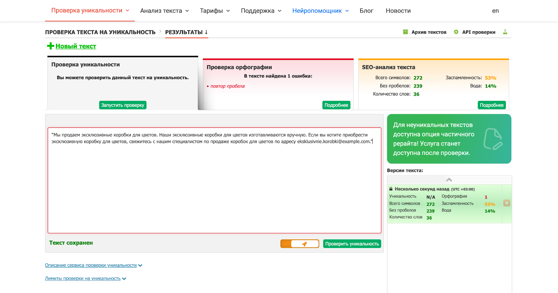
Task: Open the Нейропомощник menu
Action: [x=320, y=11]
